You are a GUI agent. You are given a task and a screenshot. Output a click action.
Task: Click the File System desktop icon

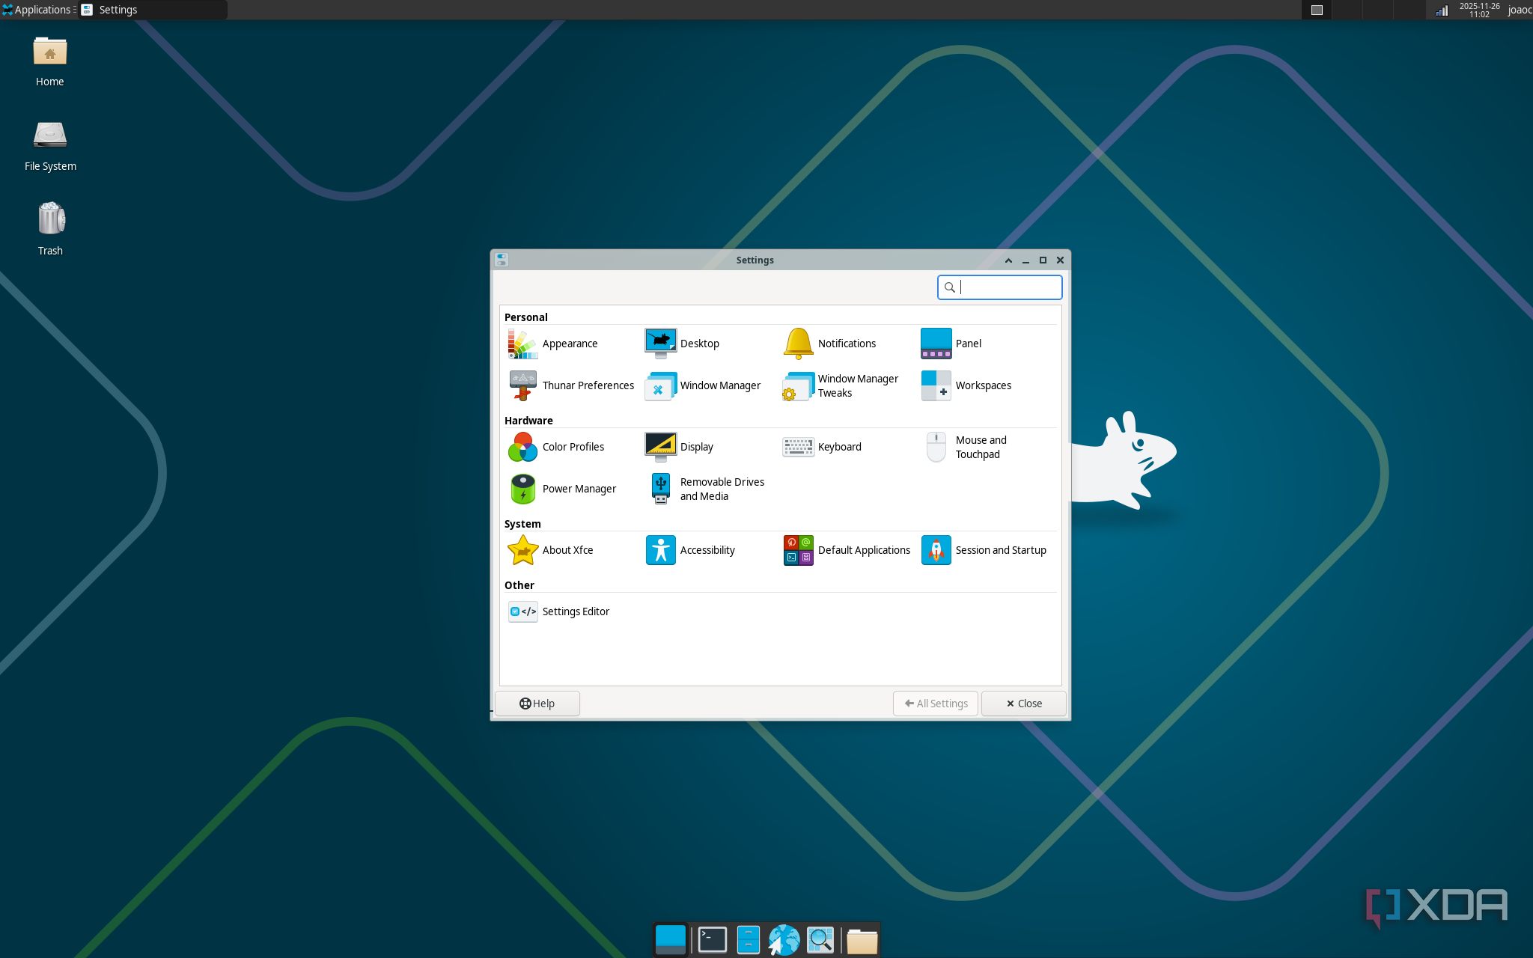(50, 147)
